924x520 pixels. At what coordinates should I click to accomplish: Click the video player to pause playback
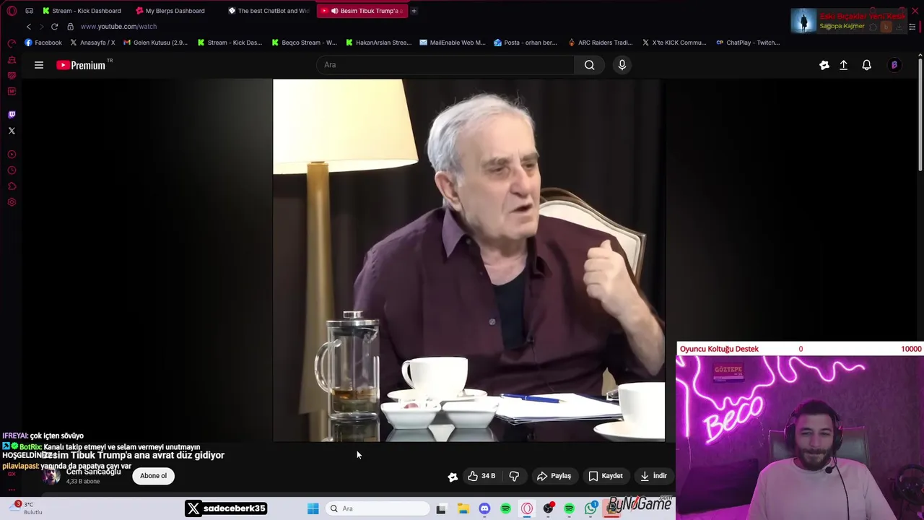(x=468, y=260)
